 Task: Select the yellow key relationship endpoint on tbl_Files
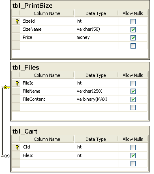(7, 87)
